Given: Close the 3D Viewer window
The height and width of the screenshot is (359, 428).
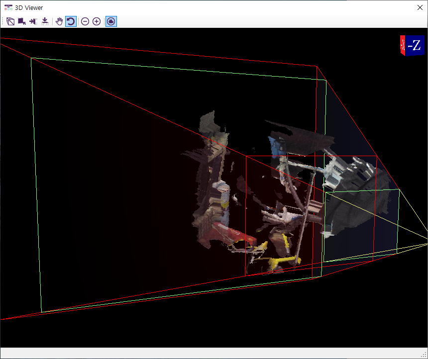Looking at the screenshot, I should [420, 7].
